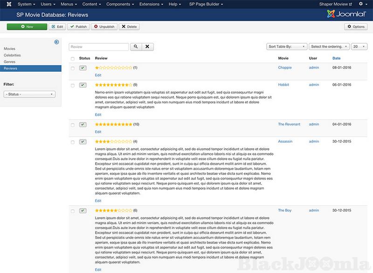Toggle published status of the Chappie review

click(83, 68)
